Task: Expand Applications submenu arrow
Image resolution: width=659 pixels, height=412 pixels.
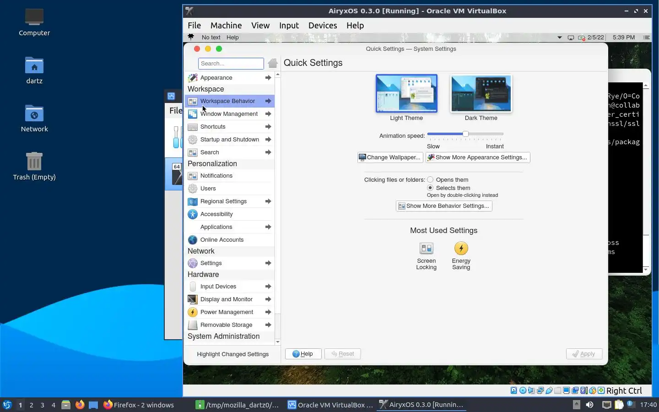Action: [x=268, y=227]
